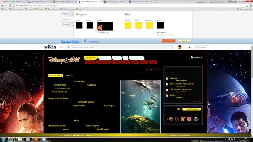Screen dimensions: 253x142
Task: Click the Search within Disney Wiki field
Action: click(x=120, y=47)
